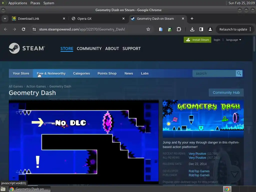256x192 pixels.
Task: Click the Steam logo
Action: pos(27,48)
